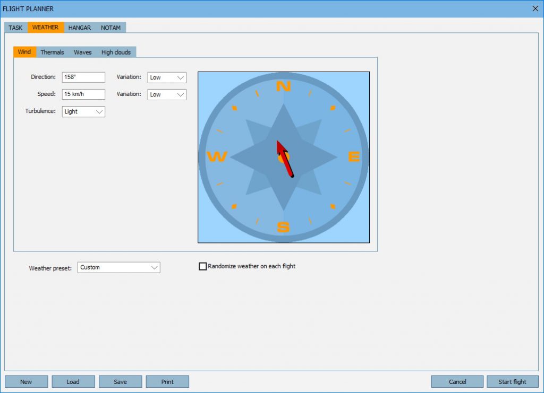544x393 pixels.
Task: Click the red wind direction arrow
Action: [x=284, y=159]
